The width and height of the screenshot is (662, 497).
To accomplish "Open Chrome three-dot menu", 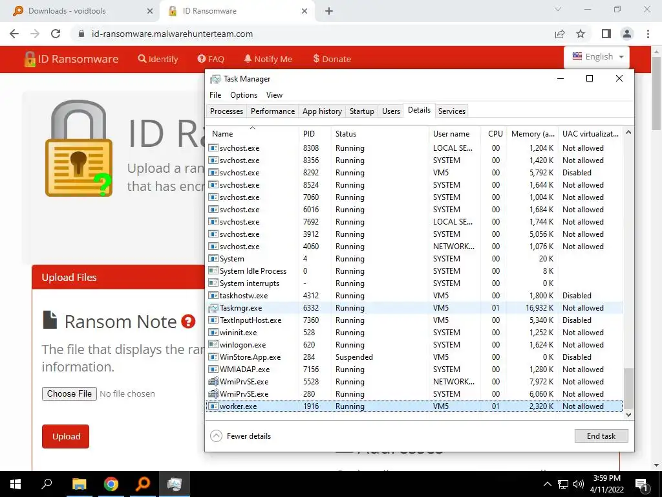I will tap(648, 34).
